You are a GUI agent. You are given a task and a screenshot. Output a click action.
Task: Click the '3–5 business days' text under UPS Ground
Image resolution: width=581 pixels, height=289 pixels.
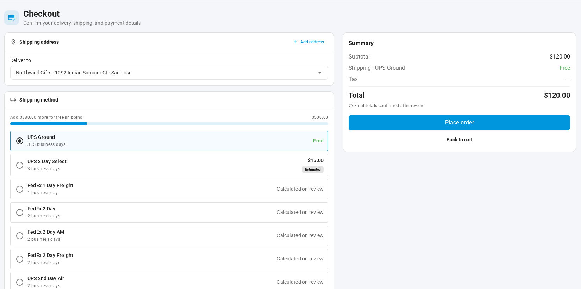[46, 144]
